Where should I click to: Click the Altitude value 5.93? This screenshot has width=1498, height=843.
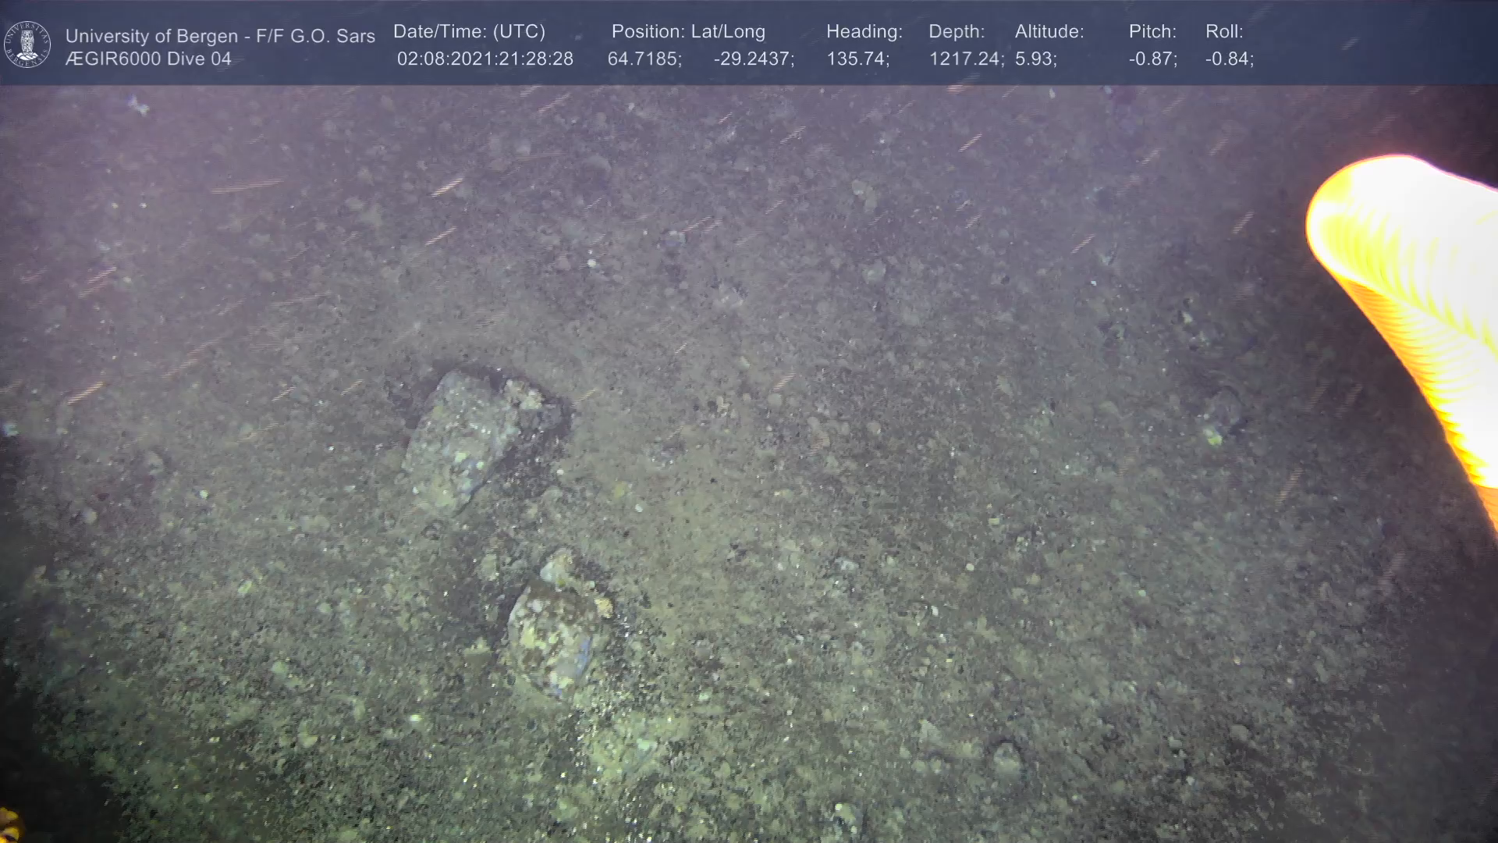[x=1035, y=59]
